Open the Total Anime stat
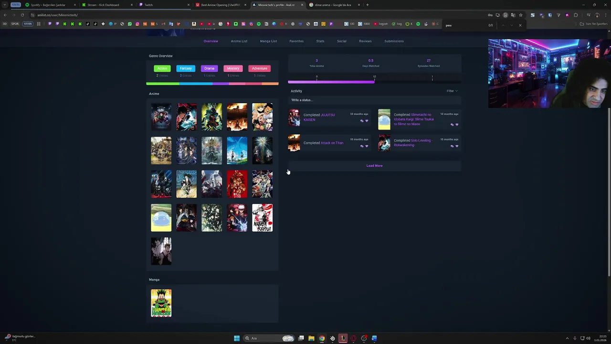This screenshot has width=611, height=344. [x=316, y=63]
